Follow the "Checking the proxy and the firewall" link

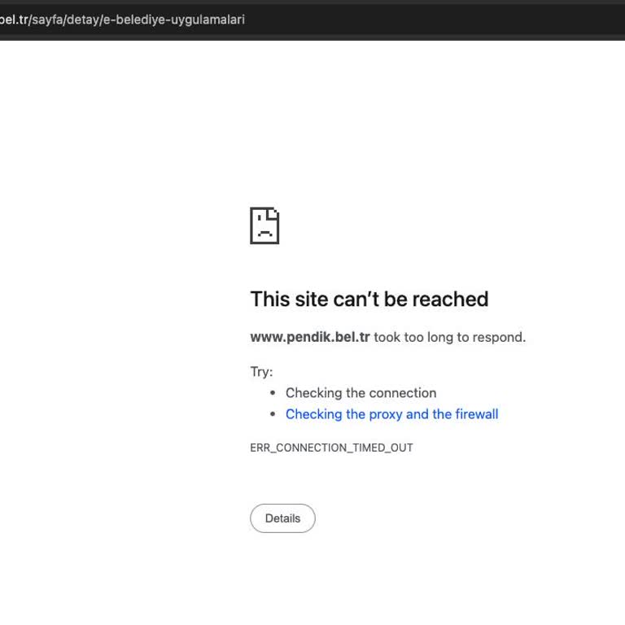391,414
